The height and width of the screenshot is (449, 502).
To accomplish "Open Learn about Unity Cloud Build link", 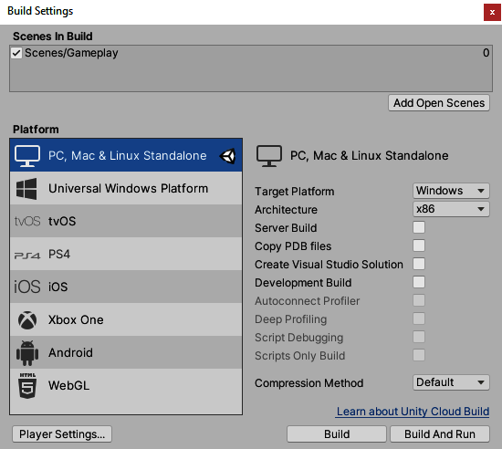I will tap(413, 412).
